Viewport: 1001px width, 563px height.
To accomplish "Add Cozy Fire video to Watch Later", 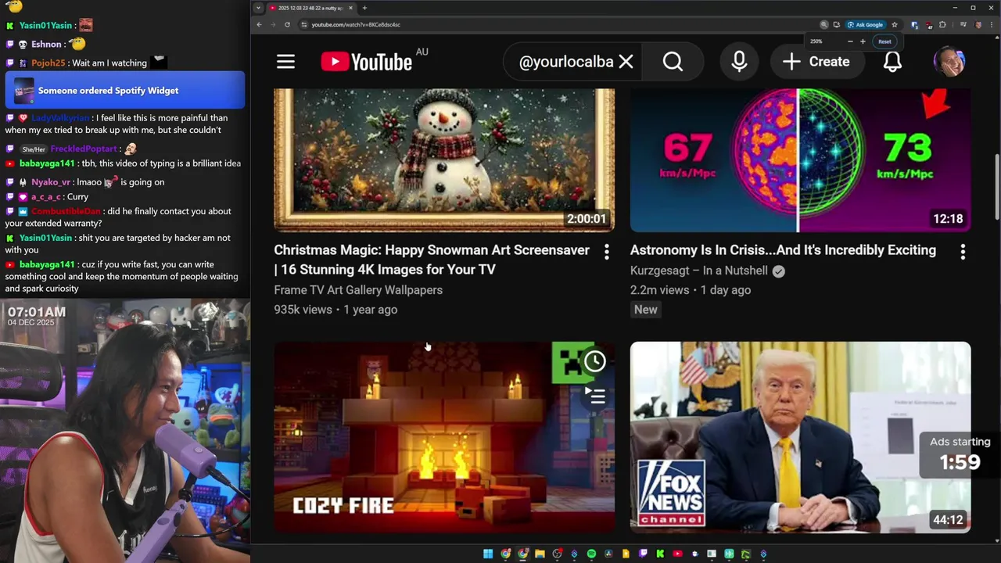I will pos(595,361).
